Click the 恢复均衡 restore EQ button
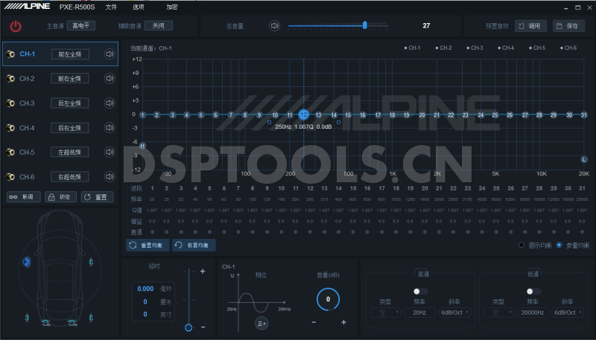Image resolution: width=596 pixels, height=340 pixels. (194, 245)
